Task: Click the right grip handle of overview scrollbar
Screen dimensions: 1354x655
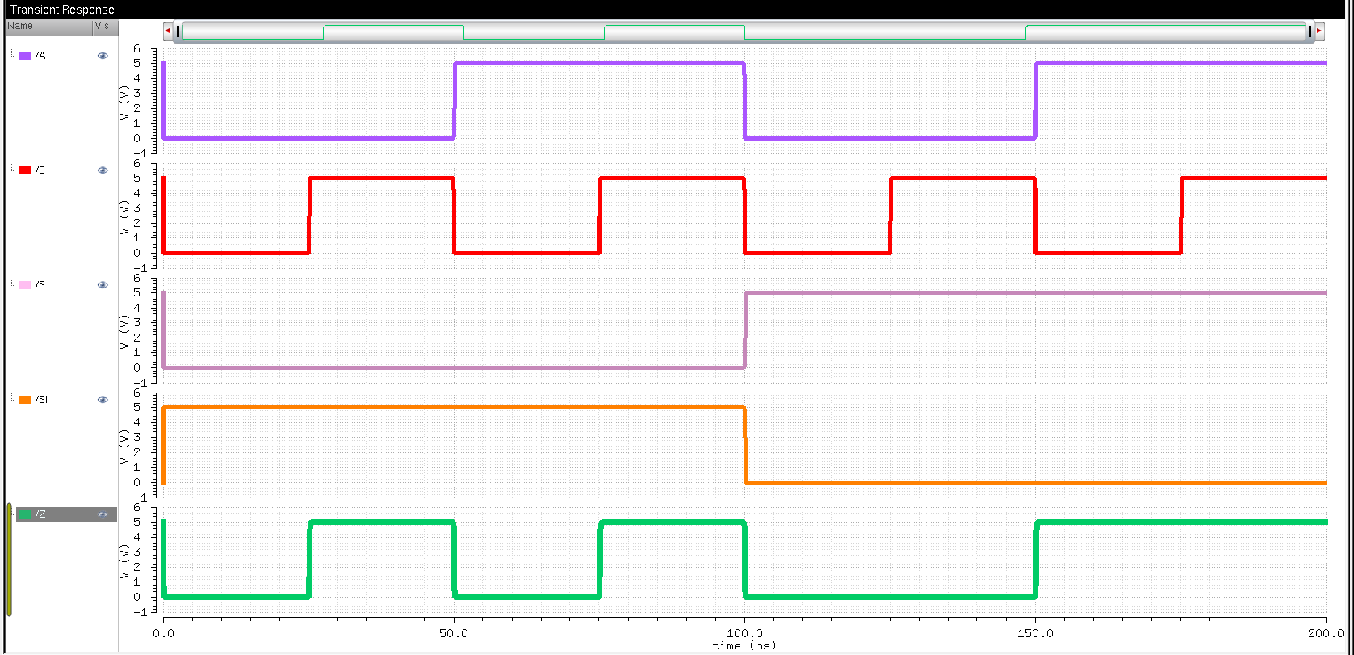Action: point(1309,31)
